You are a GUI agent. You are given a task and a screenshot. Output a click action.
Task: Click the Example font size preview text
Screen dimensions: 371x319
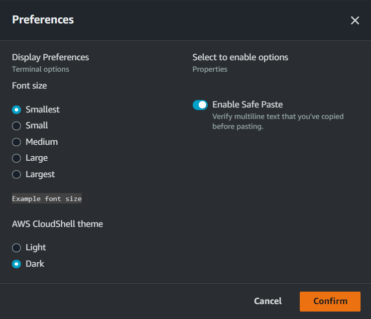[x=47, y=199]
